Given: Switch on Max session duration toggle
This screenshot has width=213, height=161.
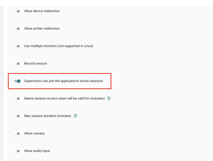Looking at the screenshot, I should (x=17, y=116).
